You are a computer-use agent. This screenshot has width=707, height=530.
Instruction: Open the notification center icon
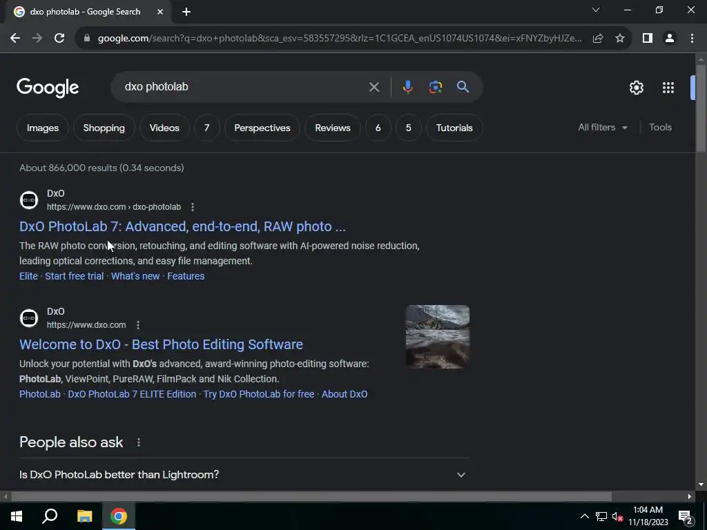(686, 517)
